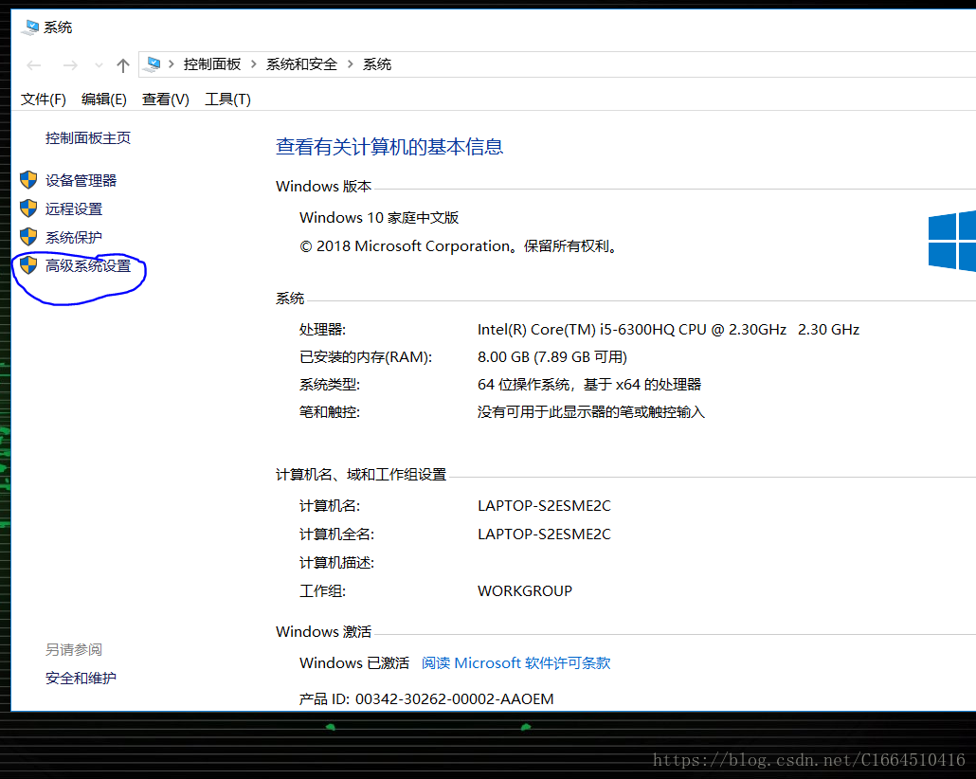
Task: Open 阅读 Microsoft 软件许可条款 link
Action: pos(515,663)
